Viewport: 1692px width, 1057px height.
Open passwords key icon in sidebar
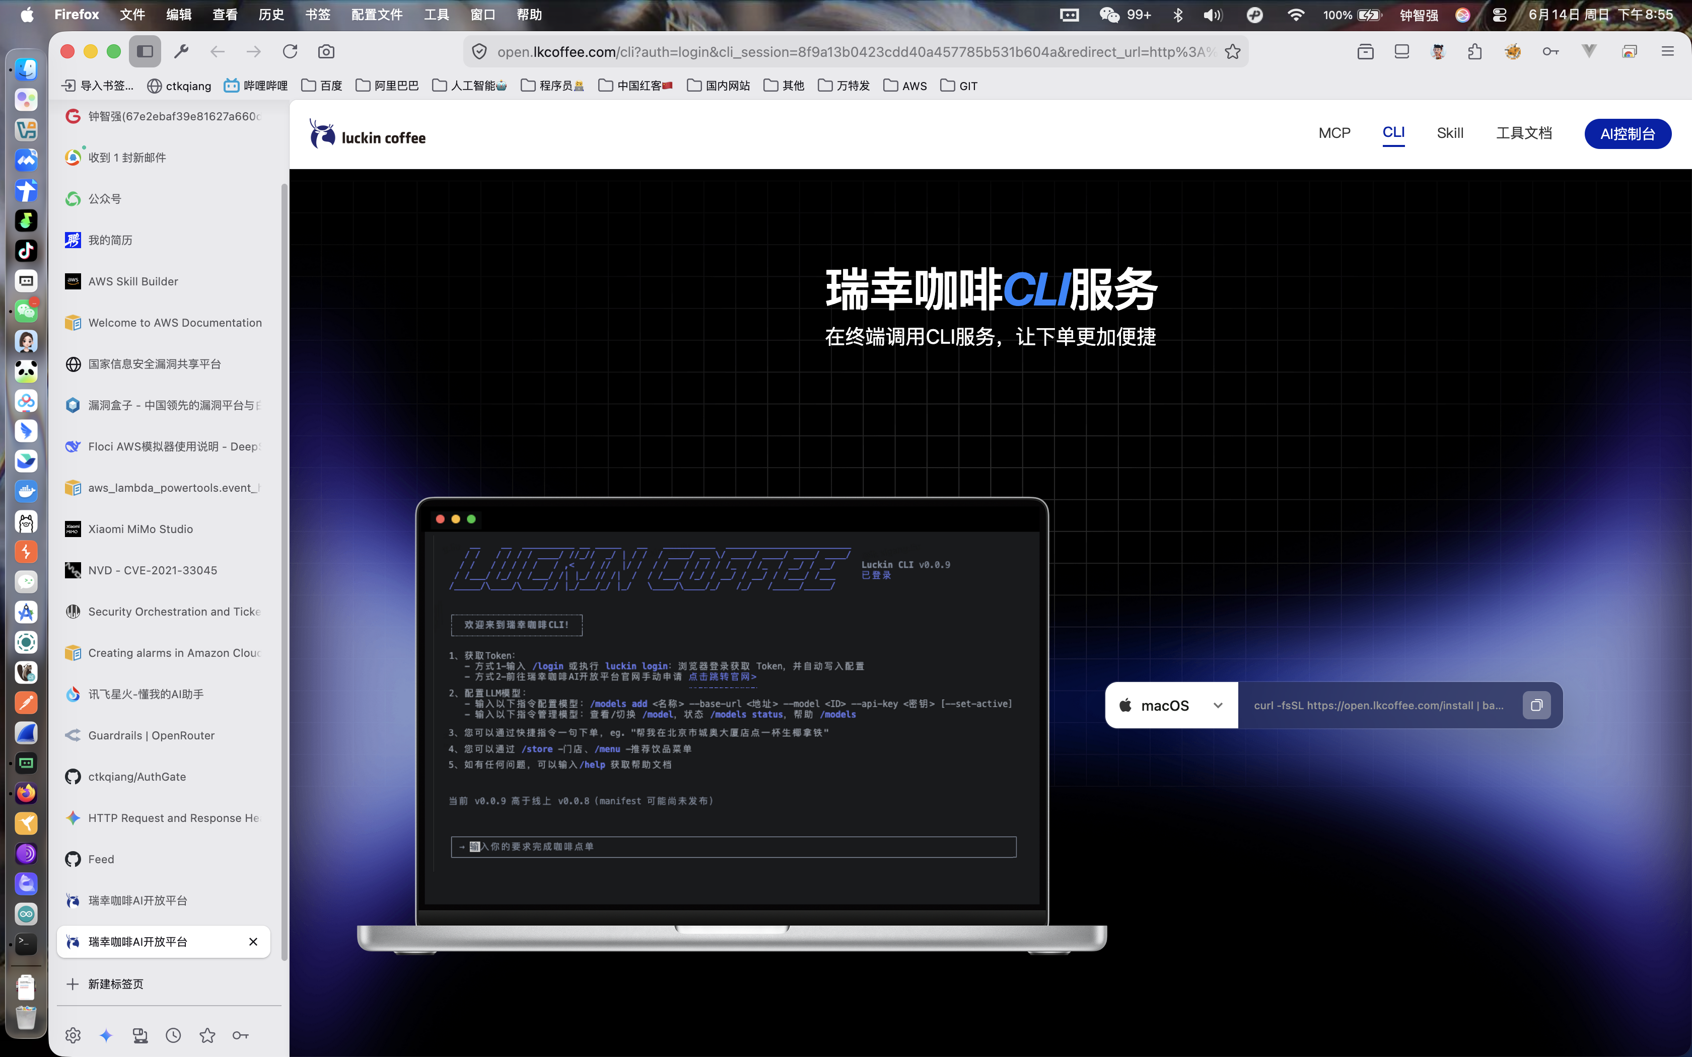241,1035
